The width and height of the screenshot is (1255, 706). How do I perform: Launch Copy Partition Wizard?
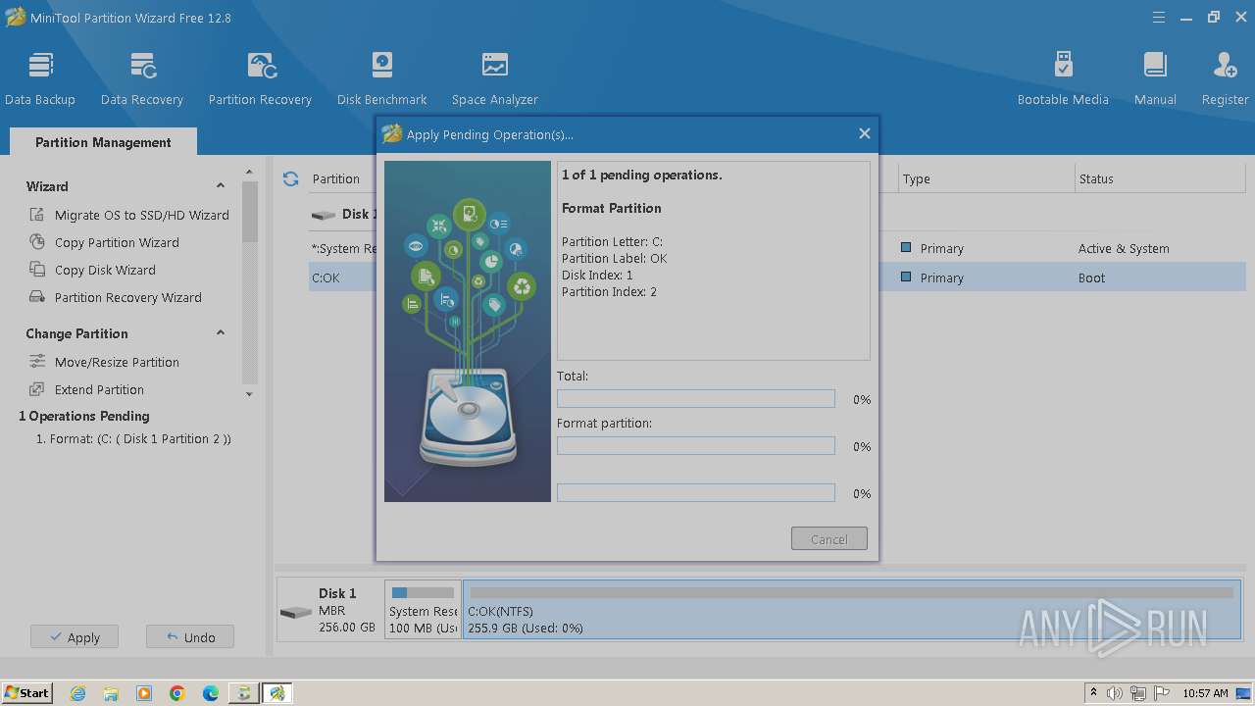117,242
